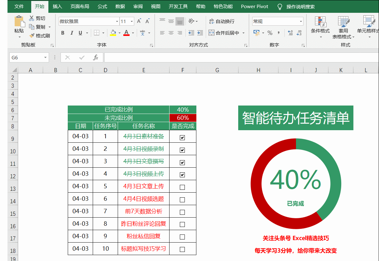
Task: Center text horizontally
Action: 171,33
